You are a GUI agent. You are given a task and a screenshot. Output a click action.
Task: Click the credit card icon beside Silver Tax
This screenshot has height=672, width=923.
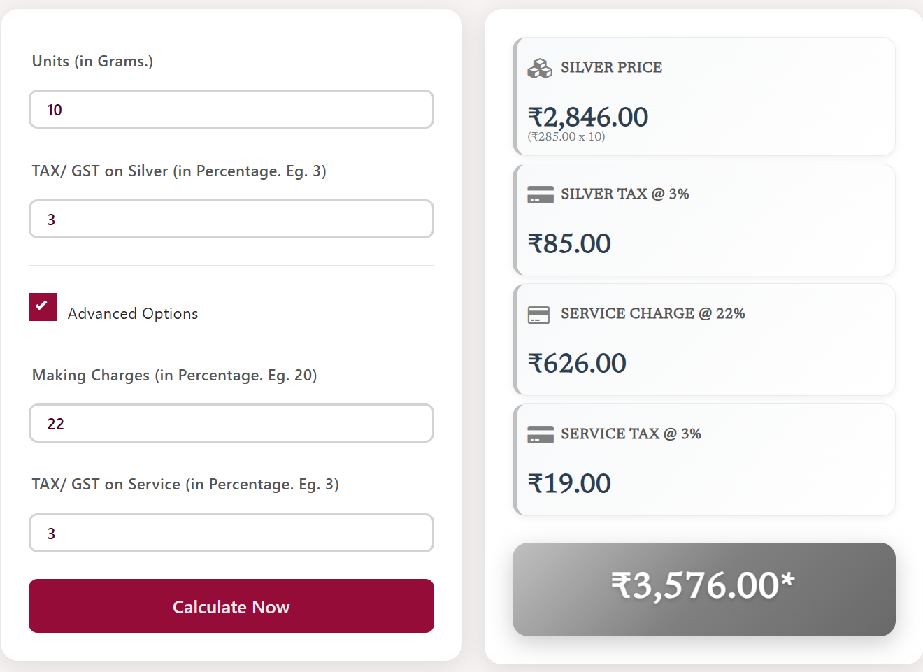click(x=538, y=194)
